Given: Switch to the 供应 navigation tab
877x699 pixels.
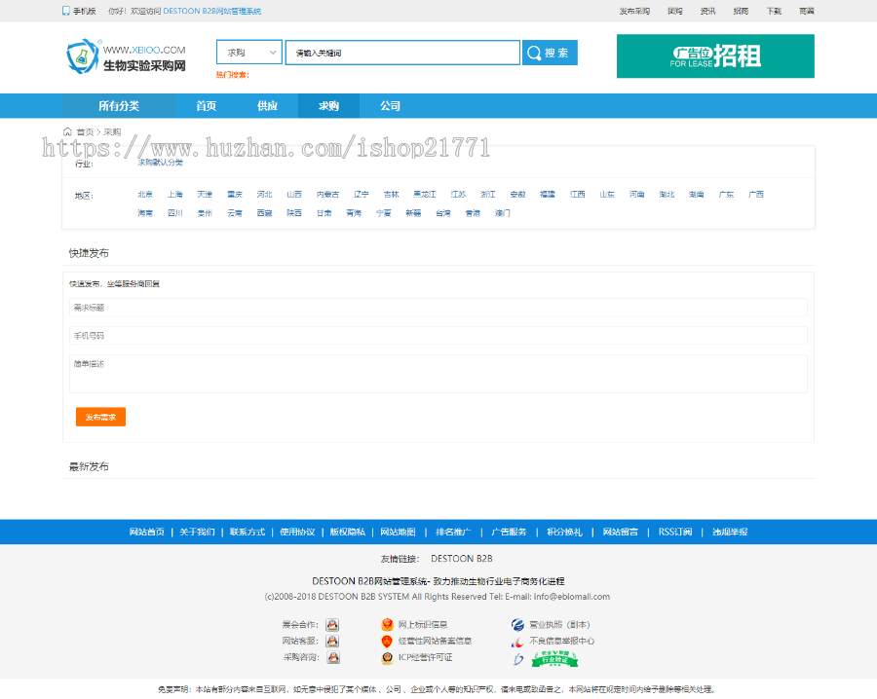Looking at the screenshot, I should 267,105.
